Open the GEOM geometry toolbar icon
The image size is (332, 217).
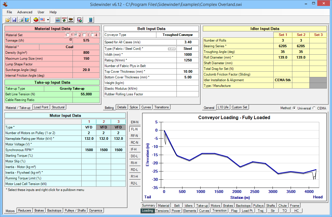[x=64, y=20]
